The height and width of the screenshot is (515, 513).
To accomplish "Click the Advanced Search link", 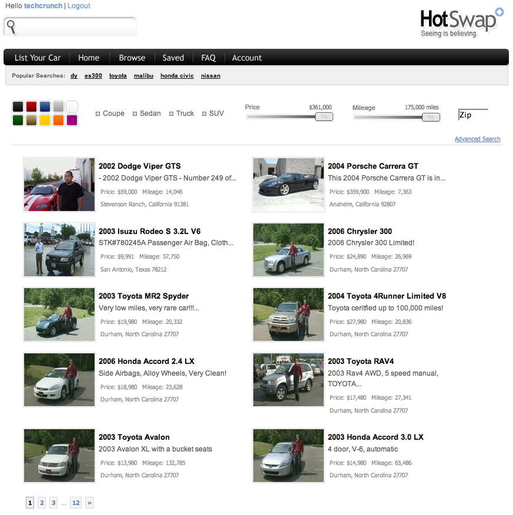I will [x=477, y=139].
